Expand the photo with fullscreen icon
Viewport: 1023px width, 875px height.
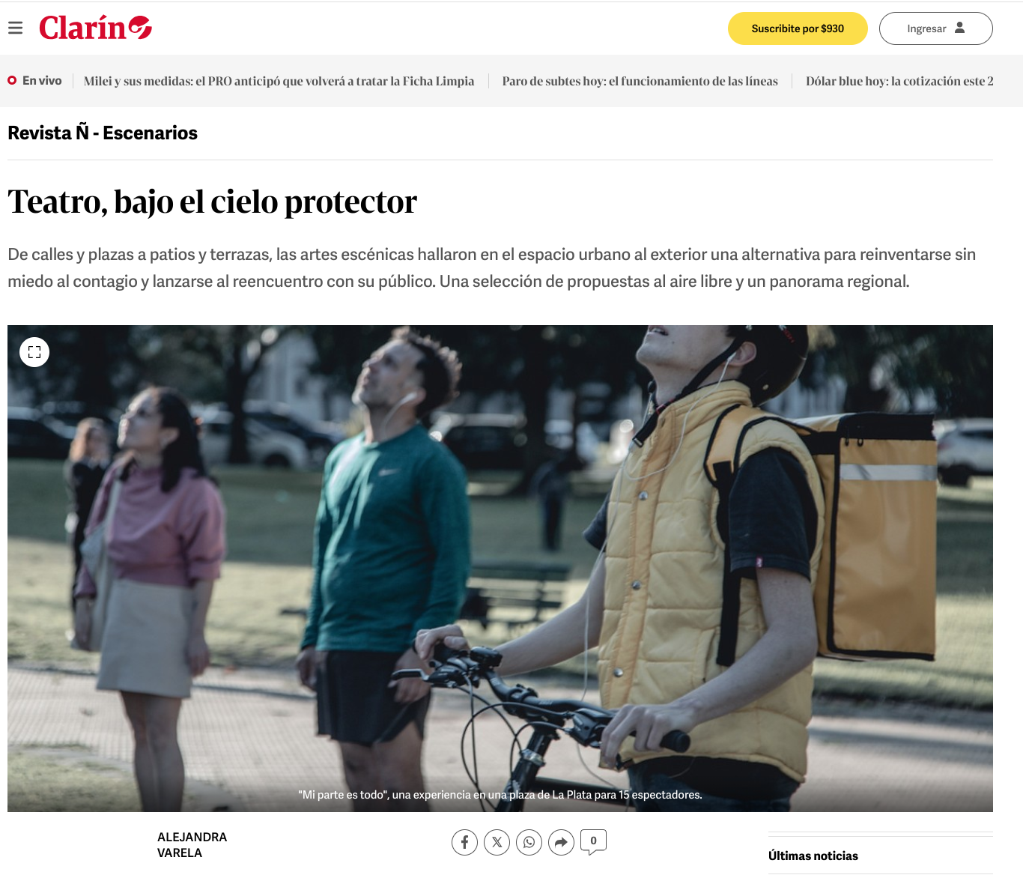point(34,352)
